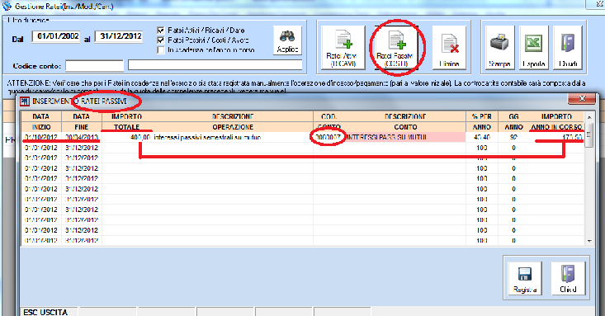The width and height of the screenshot is (605, 316).
Task: Click Gestione Ratei window title icon
Action: pyautogui.click(x=7, y=6)
